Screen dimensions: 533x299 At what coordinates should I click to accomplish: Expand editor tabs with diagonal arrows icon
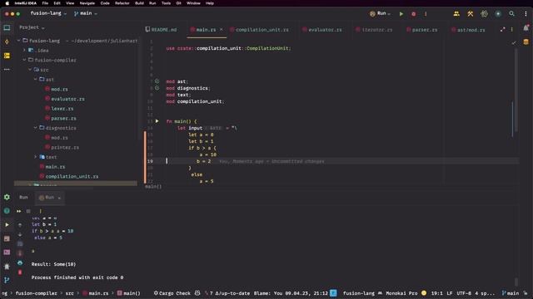pos(502,30)
